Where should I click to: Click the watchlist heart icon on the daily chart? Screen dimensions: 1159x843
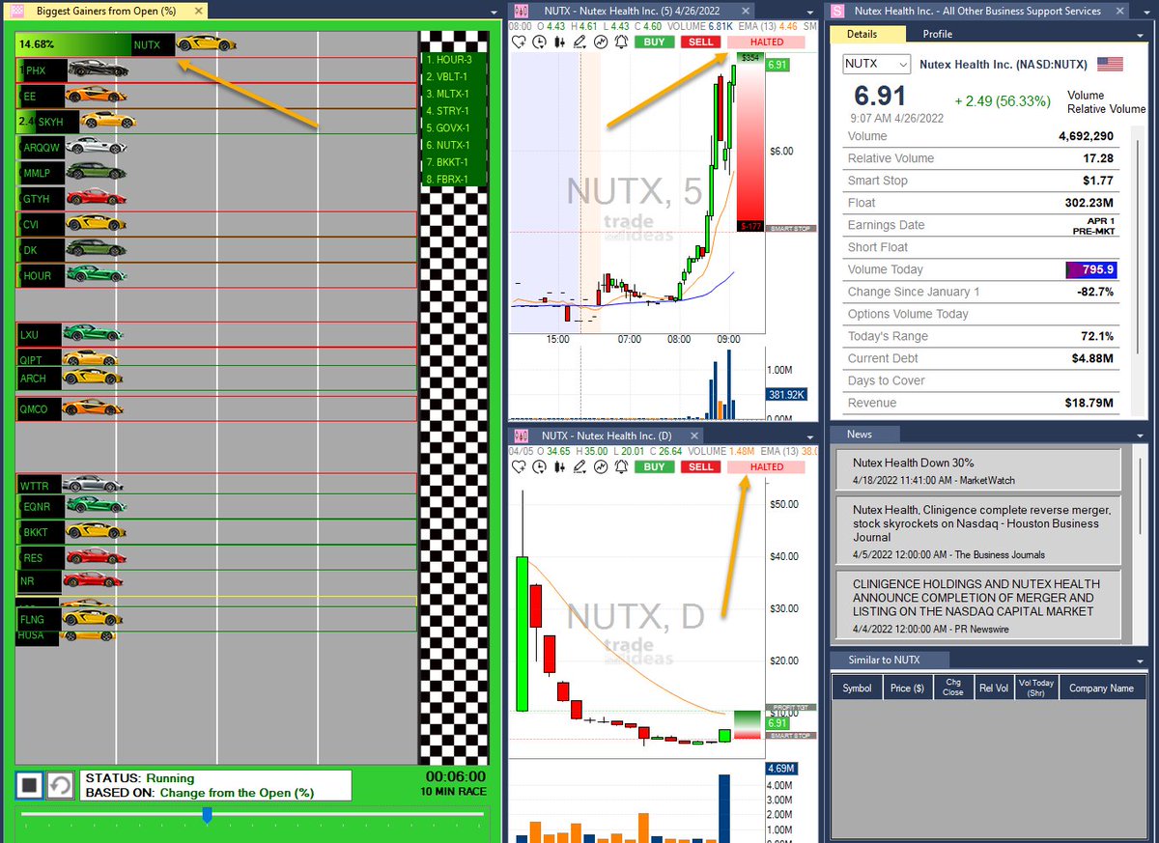[x=519, y=467]
